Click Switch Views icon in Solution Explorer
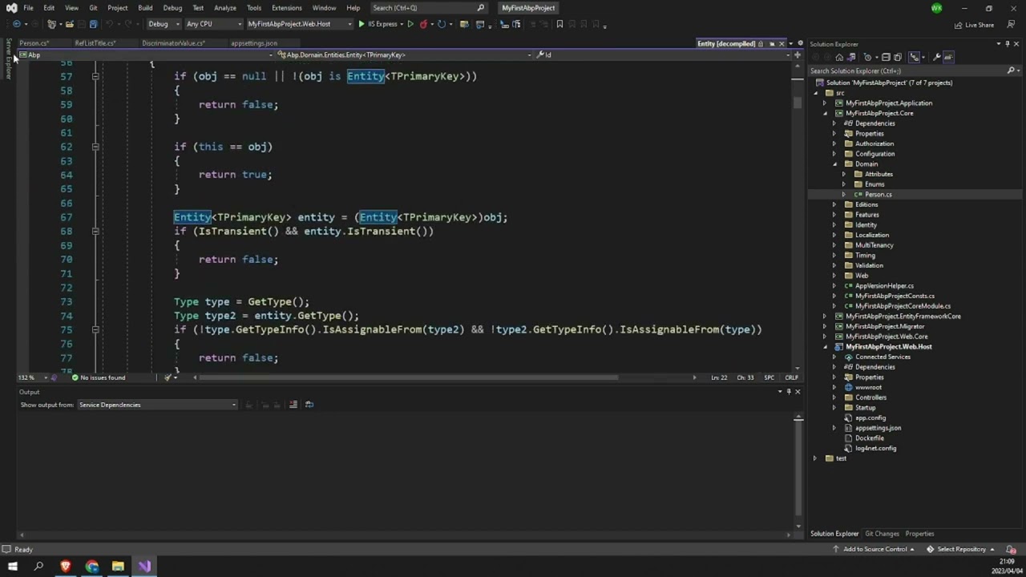 coord(851,57)
